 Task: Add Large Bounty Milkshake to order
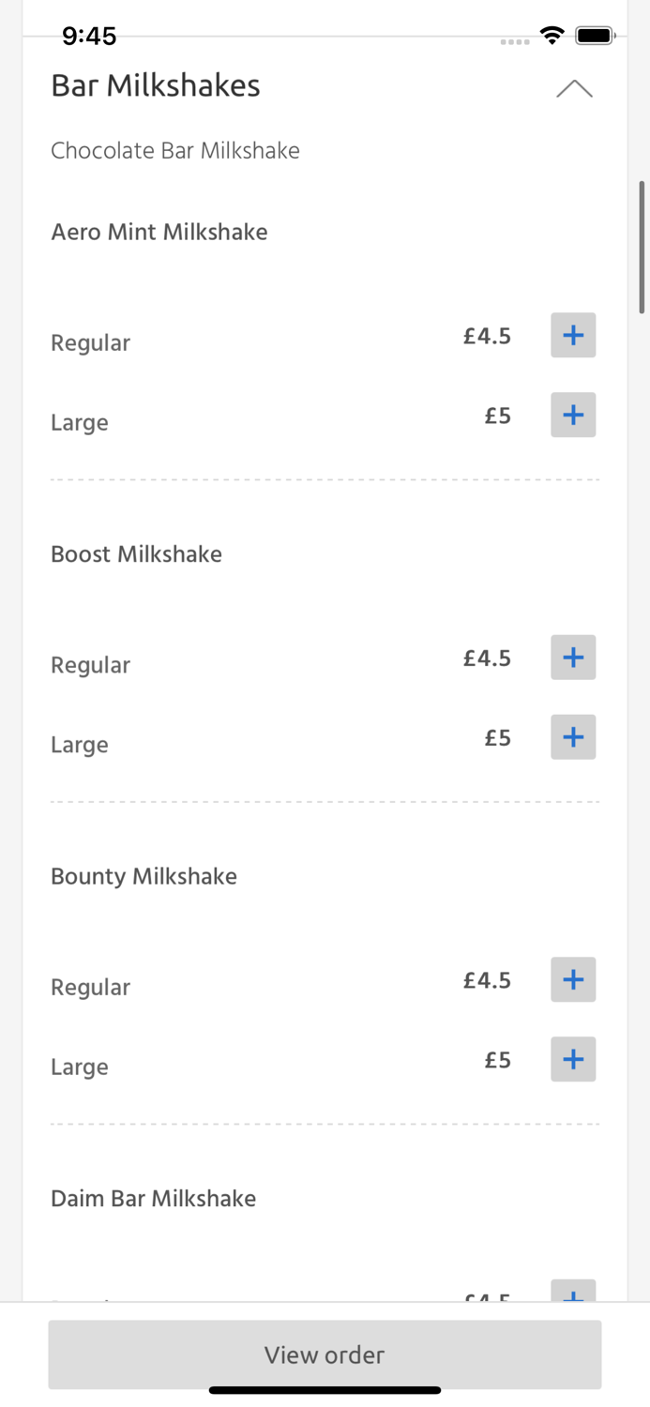pyautogui.click(x=573, y=1060)
